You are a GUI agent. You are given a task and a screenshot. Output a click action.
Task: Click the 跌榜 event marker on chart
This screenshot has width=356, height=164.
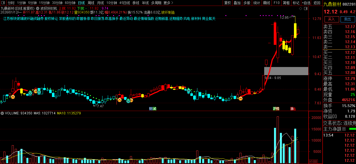pyautogui.click(x=276, y=109)
